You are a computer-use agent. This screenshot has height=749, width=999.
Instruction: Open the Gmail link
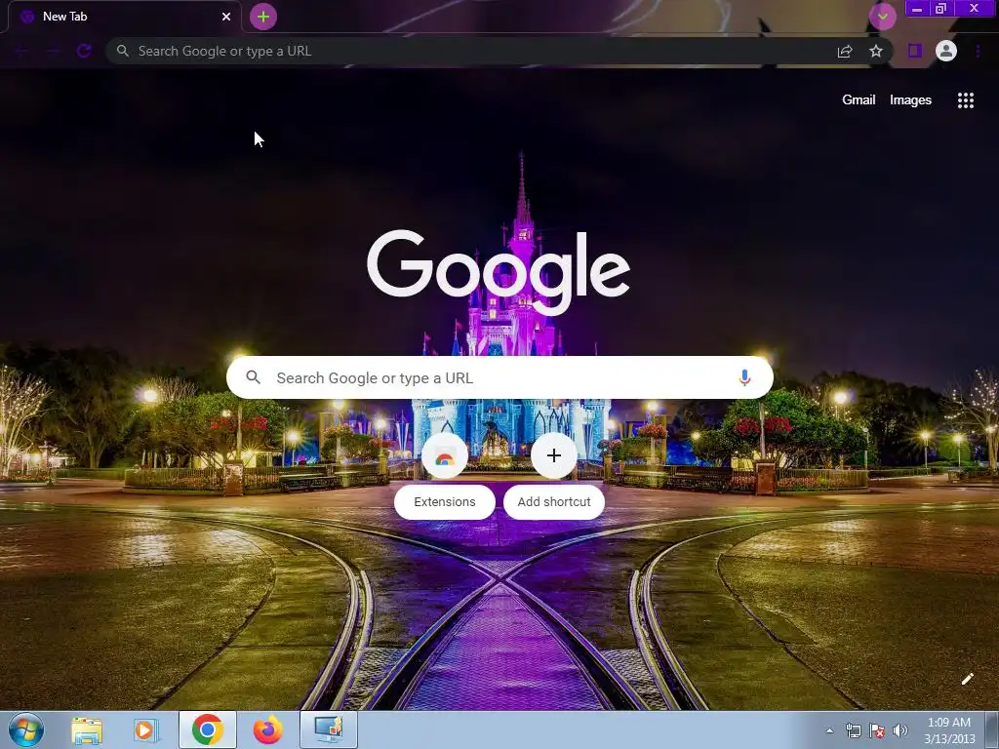[859, 100]
